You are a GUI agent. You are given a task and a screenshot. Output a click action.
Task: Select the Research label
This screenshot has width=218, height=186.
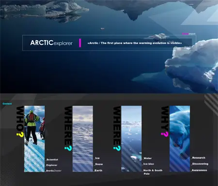(198, 158)
